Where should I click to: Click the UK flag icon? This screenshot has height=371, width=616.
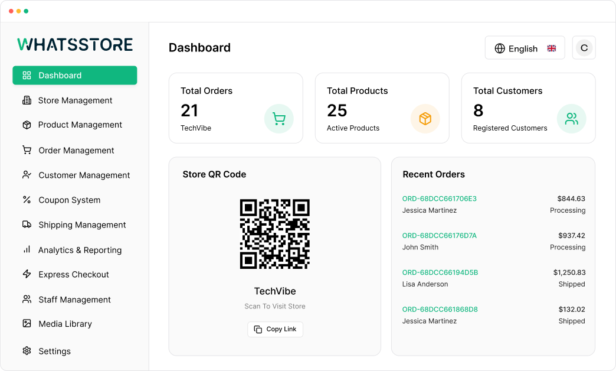(x=552, y=48)
